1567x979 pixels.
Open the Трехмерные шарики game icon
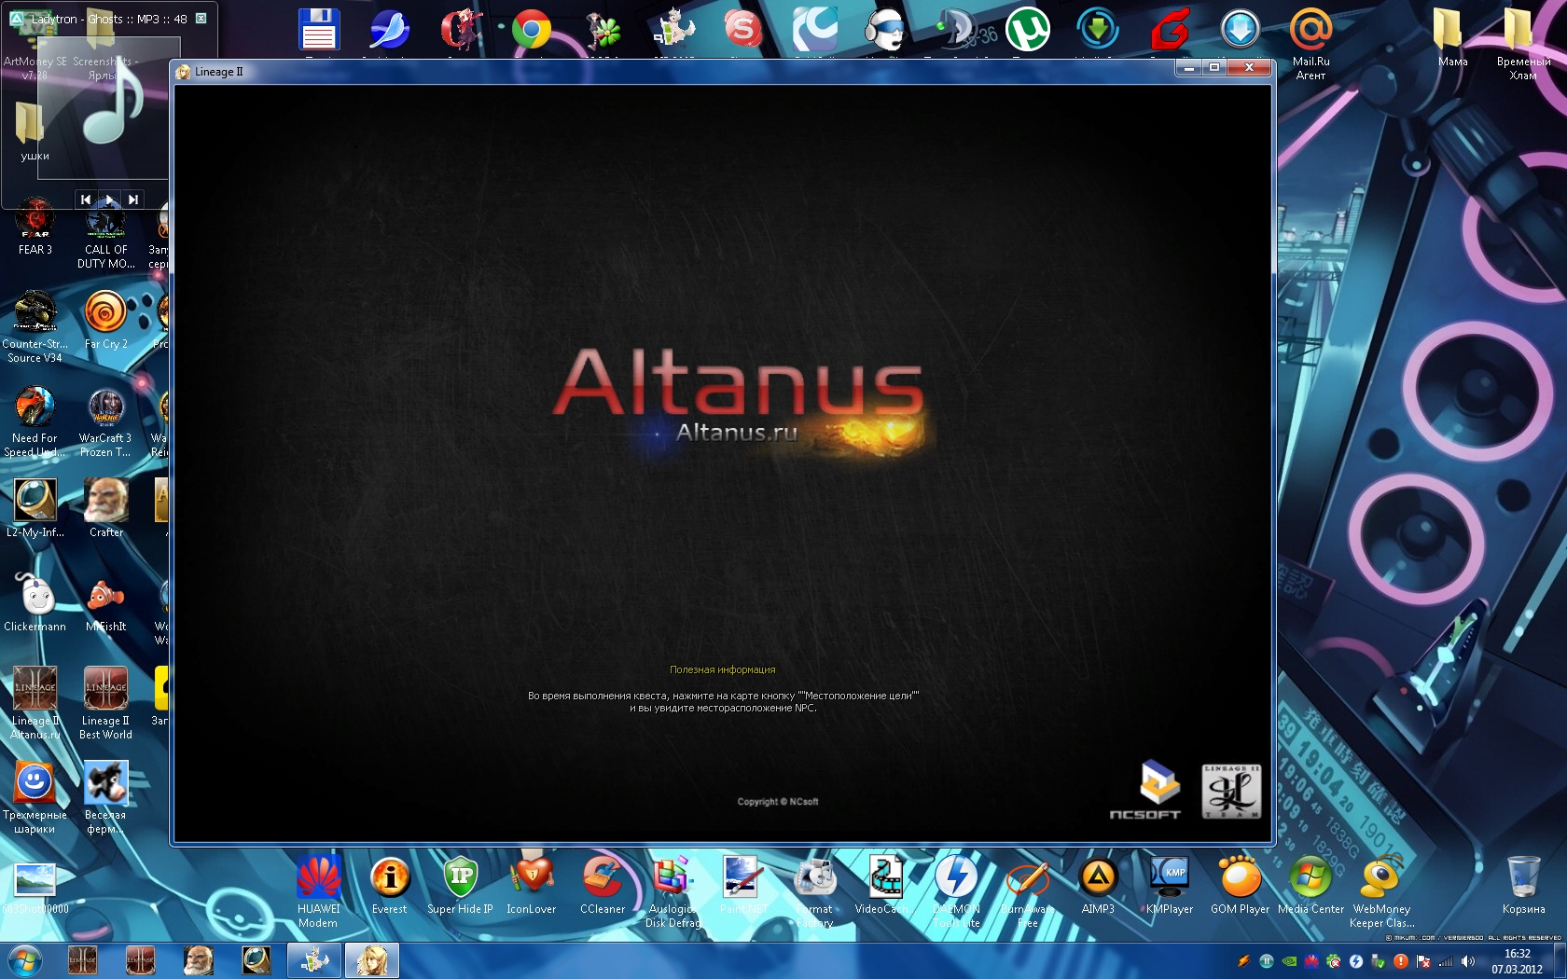[35, 798]
